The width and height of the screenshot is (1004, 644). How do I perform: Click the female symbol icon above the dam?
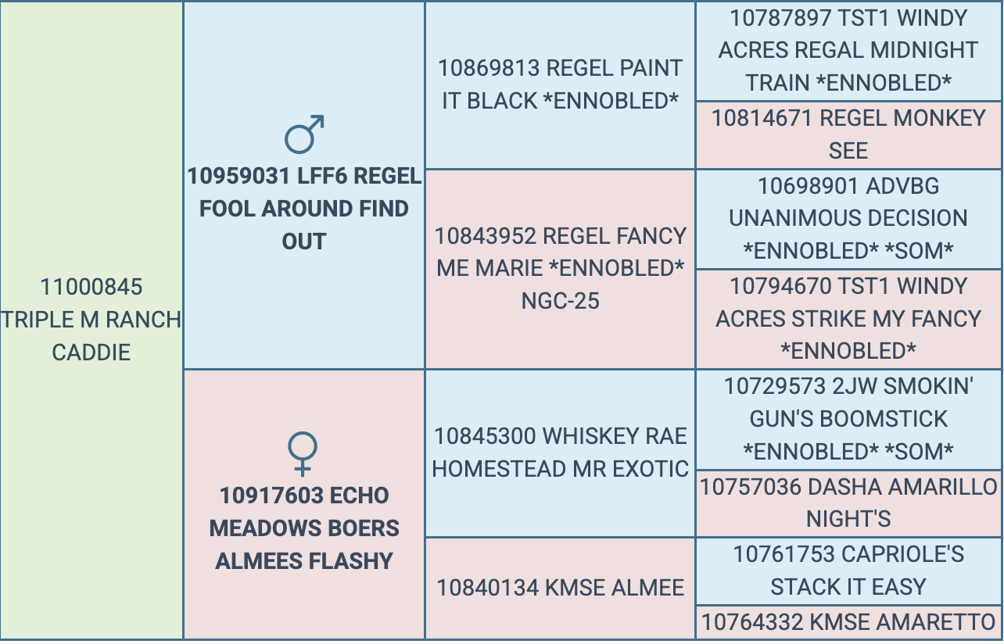pyautogui.click(x=303, y=453)
